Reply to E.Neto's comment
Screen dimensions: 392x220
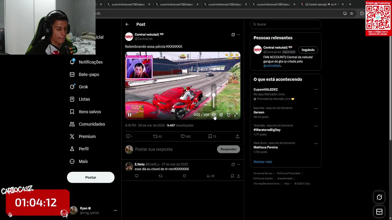[x=137, y=176]
